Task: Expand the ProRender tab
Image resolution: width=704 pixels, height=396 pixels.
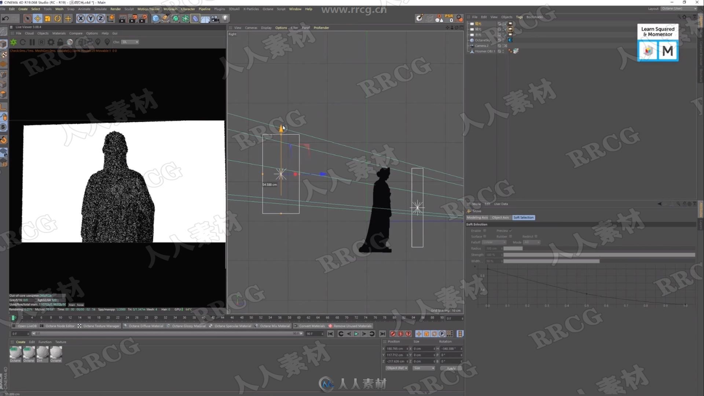Action: (x=320, y=27)
